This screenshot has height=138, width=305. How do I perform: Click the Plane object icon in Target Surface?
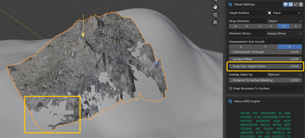pos(269,13)
